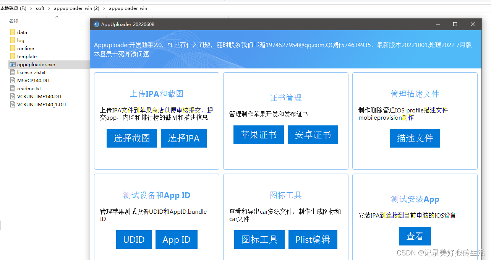The image size is (491, 260).
Task: Select the log folder icon in Explorer
Action: (x=13, y=41)
